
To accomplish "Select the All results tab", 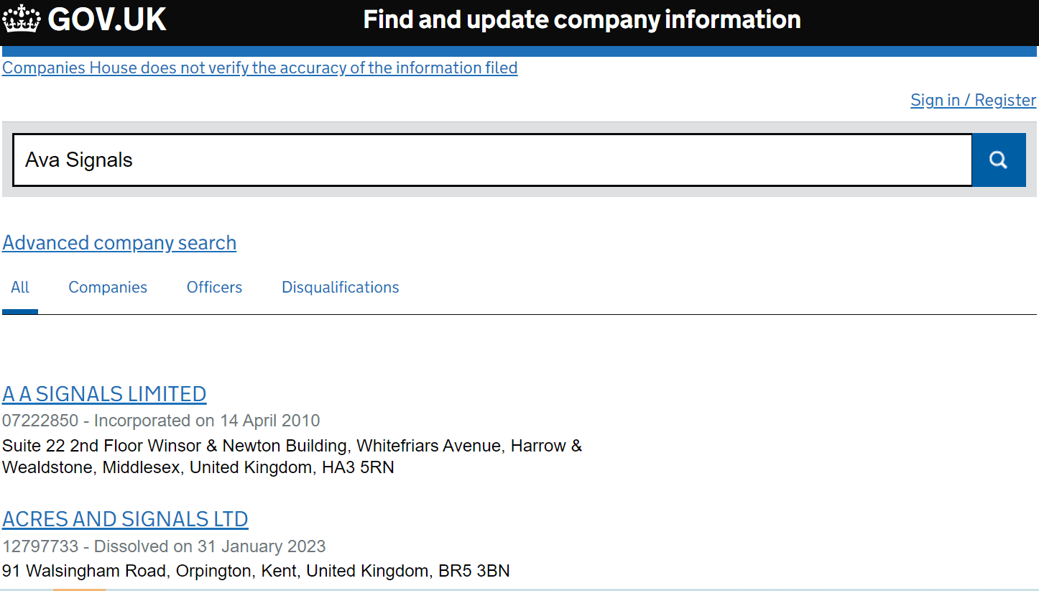I will pyautogui.click(x=20, y=288).
